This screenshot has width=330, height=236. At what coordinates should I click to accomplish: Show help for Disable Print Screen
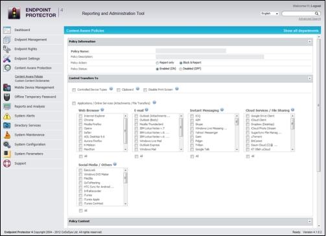(x=177, y=89)
